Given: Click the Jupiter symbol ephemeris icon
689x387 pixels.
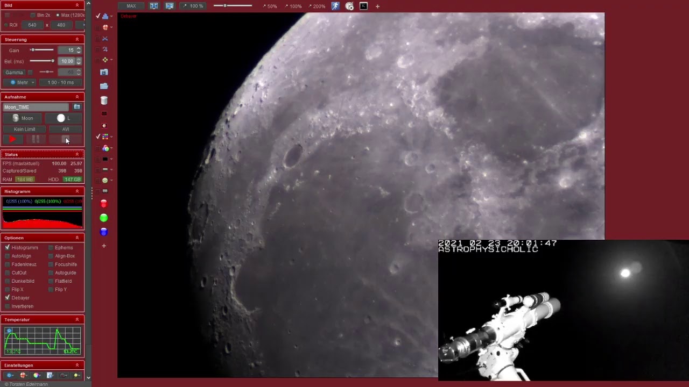Looking at the screenshot, I should click(105, 49).
